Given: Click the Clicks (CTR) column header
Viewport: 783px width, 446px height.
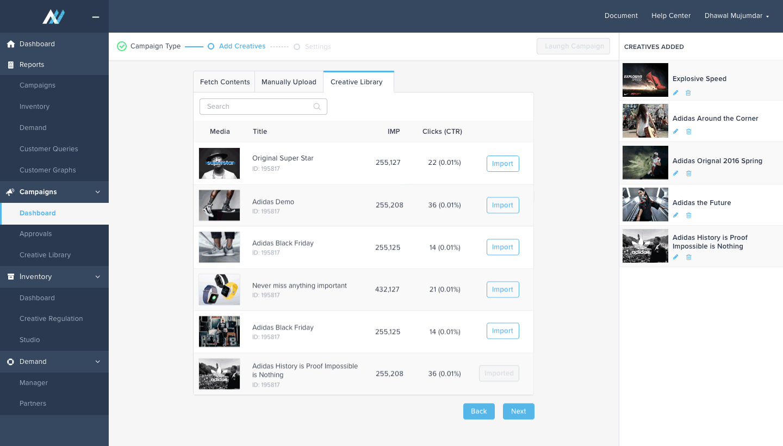Looking at the screenshot, I should [442, 132].
